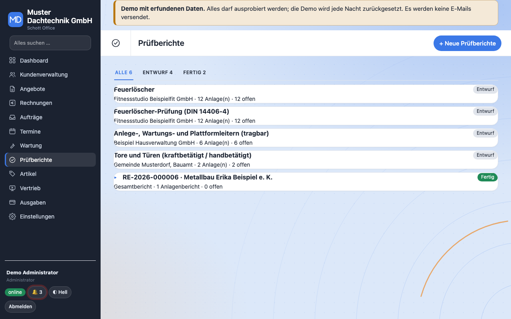Click the Wartung tool icon
The image size is (511, 319).
(x=12, y=146)
